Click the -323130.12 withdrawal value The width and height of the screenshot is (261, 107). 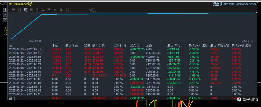(137, 87)
